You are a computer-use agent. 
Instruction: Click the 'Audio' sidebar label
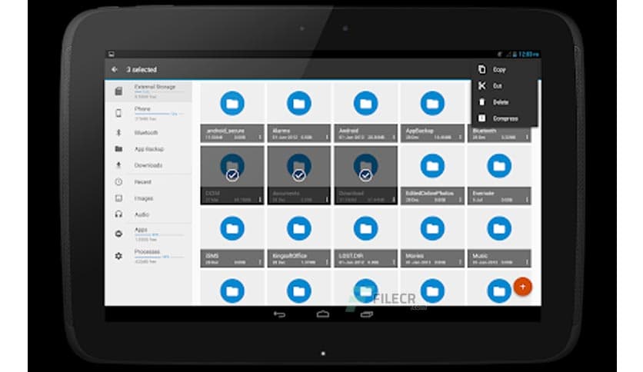click(x=142, y=214)
